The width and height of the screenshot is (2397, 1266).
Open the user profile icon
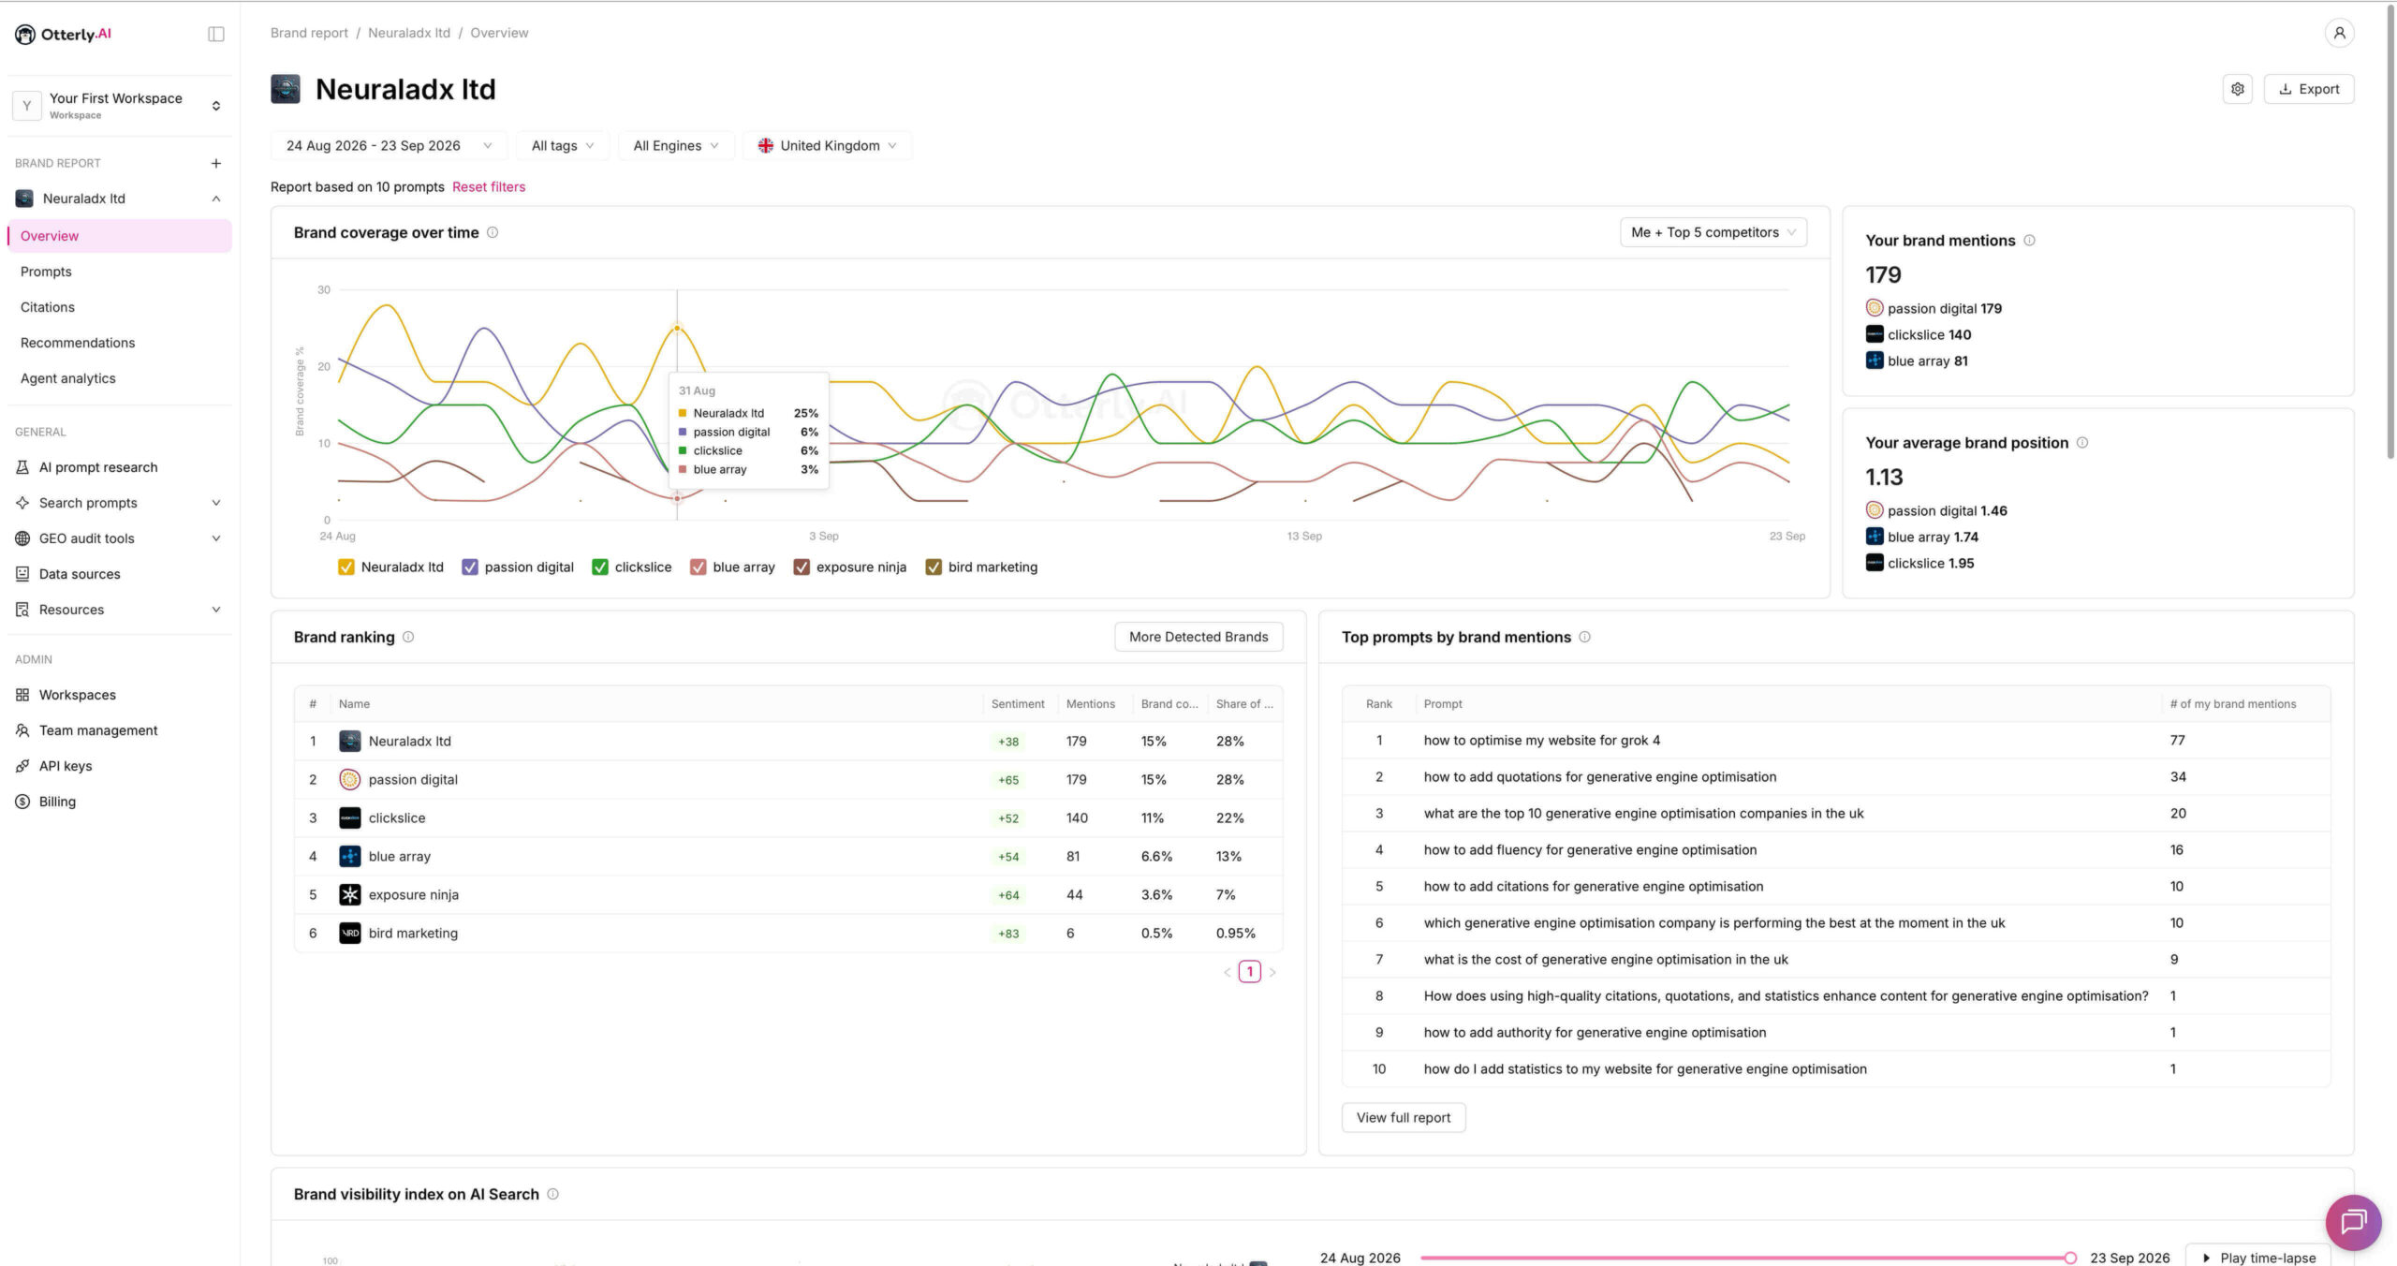click(2338, 33)
